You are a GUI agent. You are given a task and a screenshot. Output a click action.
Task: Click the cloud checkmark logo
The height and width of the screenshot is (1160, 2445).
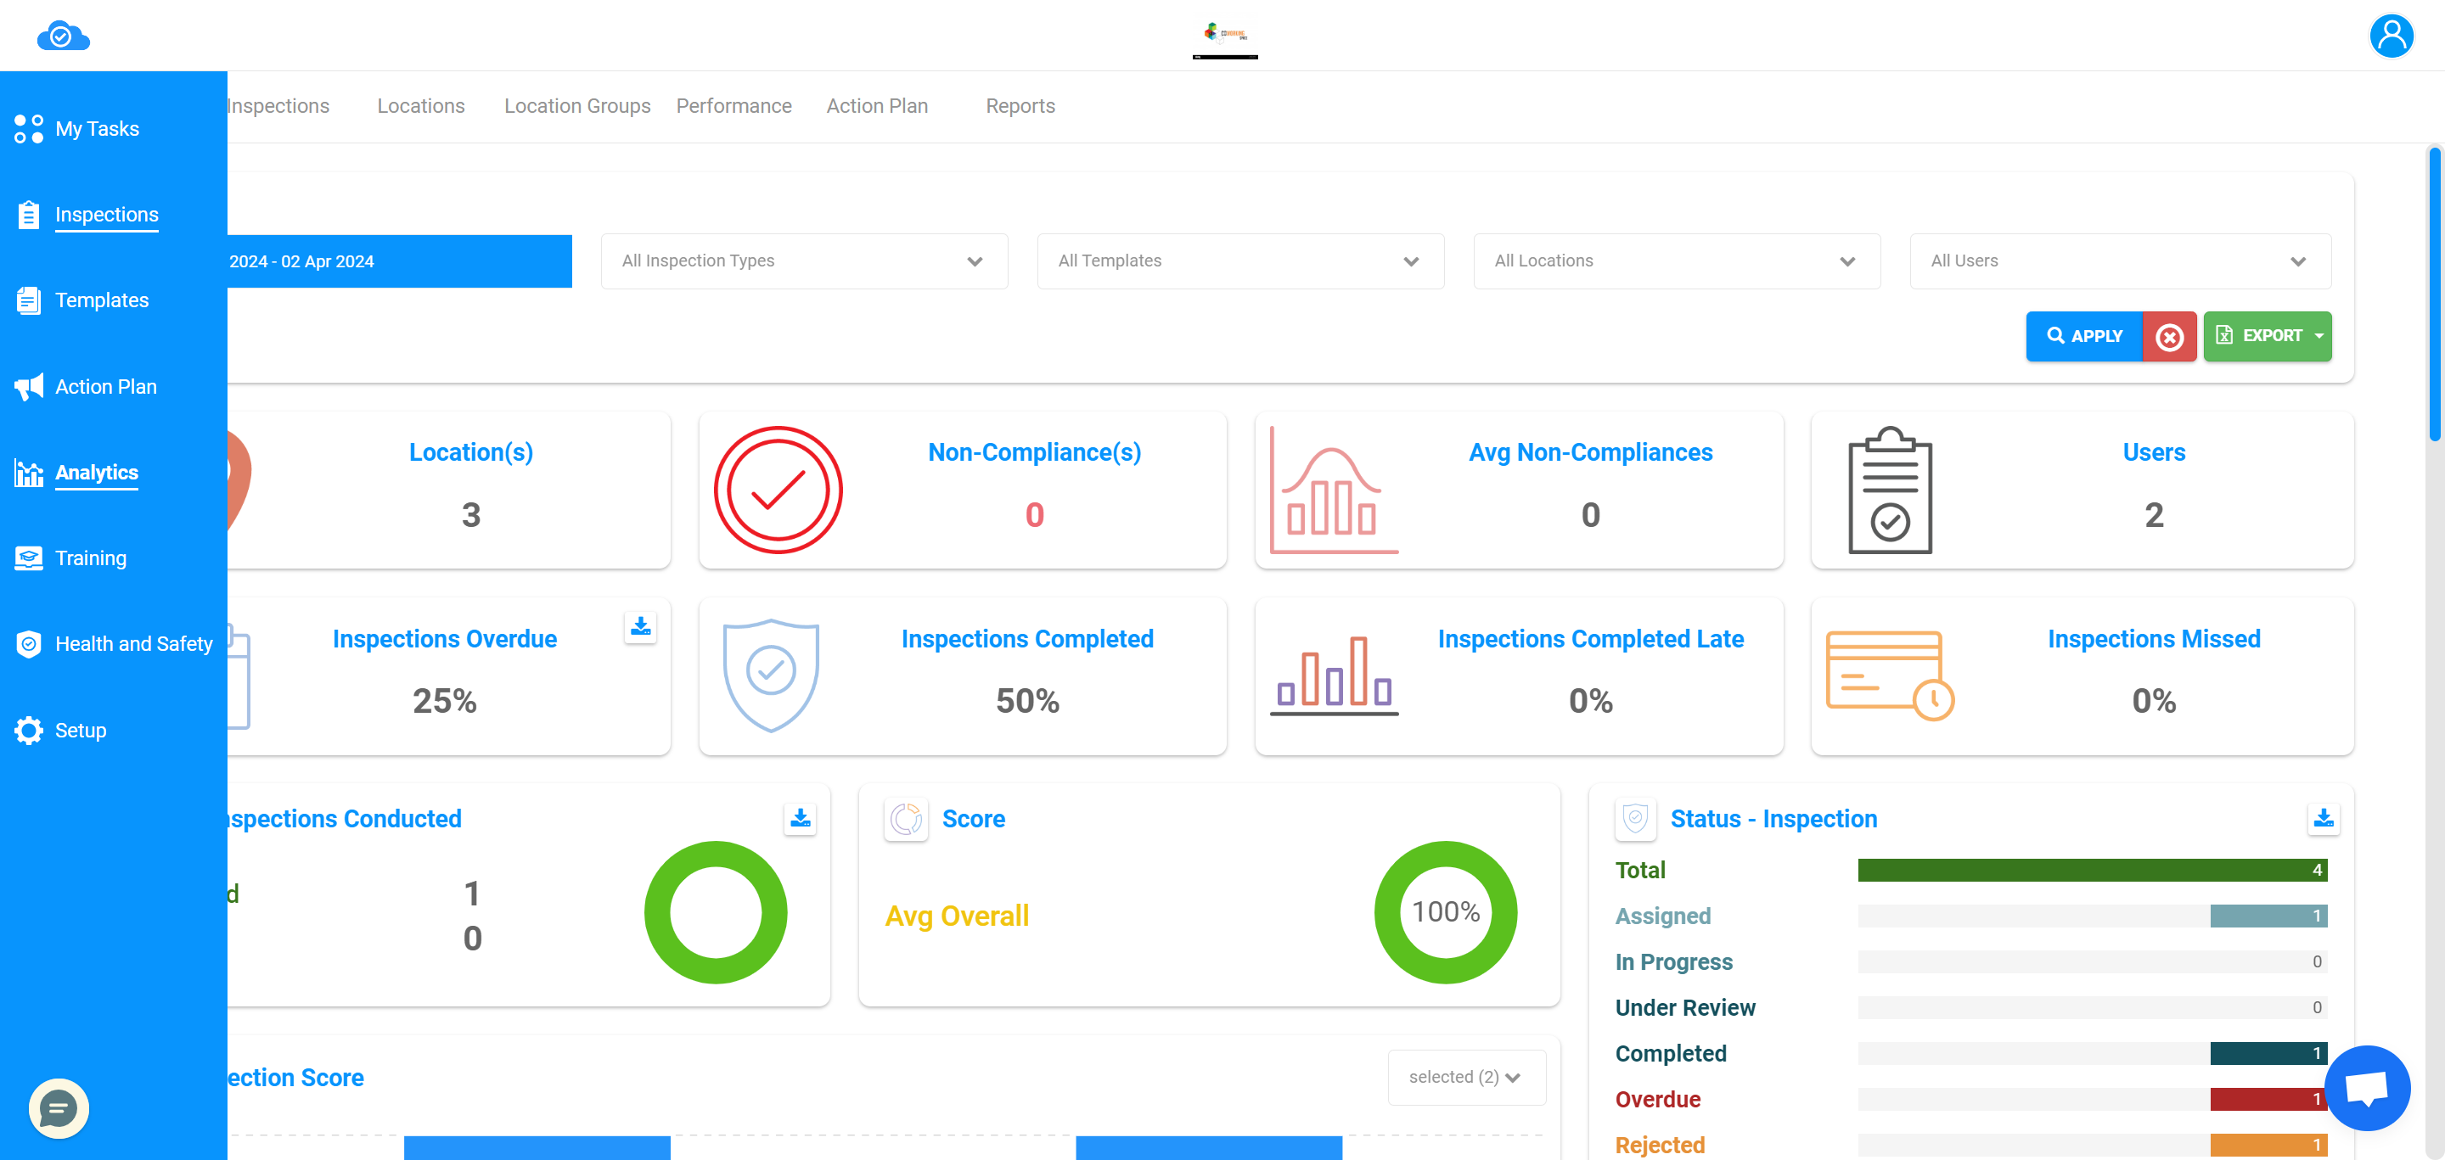pyautogui.click(x=63, y=36)
